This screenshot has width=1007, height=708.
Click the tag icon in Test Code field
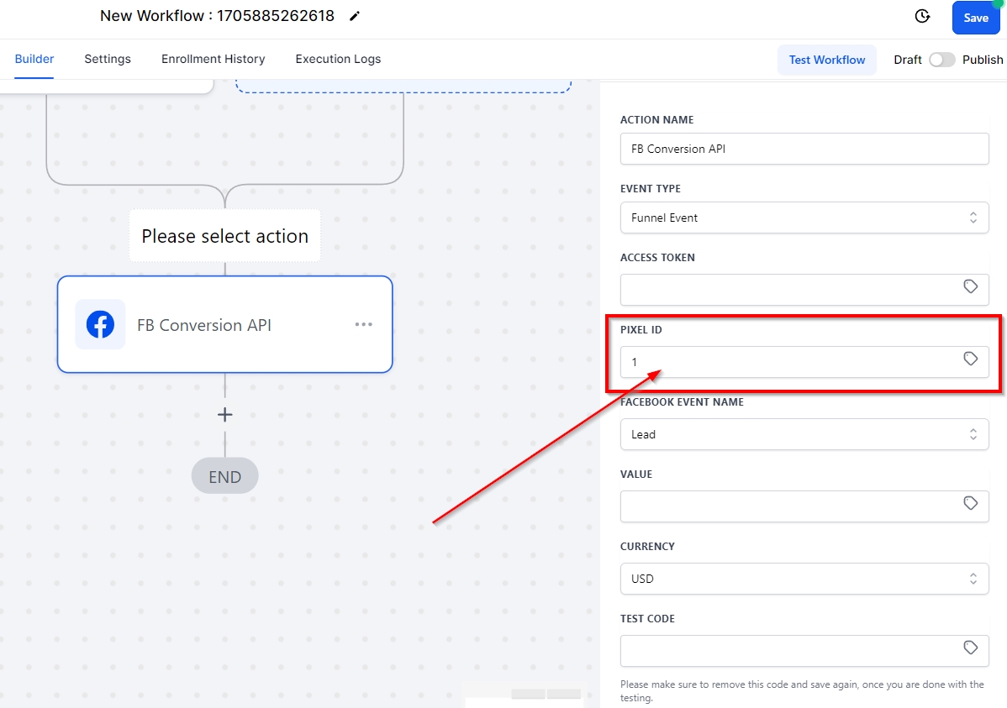pos(970,648)
